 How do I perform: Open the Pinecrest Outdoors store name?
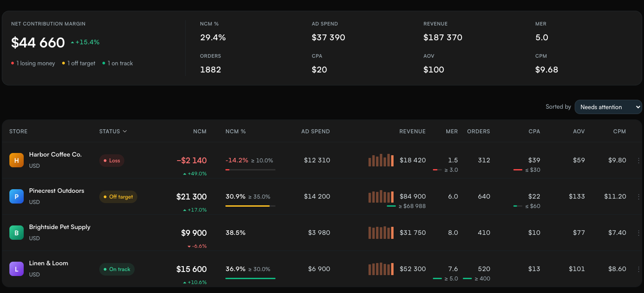(x=56, y=191)
